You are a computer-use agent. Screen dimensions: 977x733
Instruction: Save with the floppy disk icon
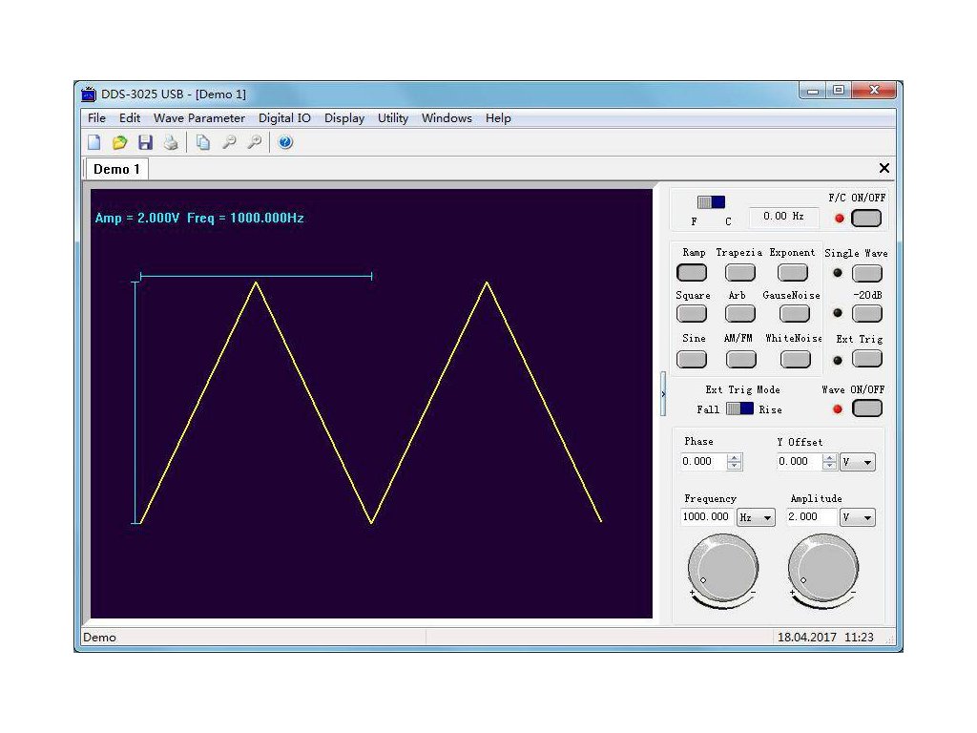(x=145, y=143)
